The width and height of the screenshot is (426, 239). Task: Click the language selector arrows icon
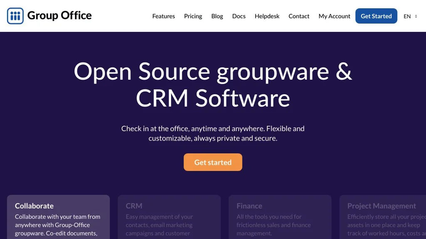coord(416,16)
